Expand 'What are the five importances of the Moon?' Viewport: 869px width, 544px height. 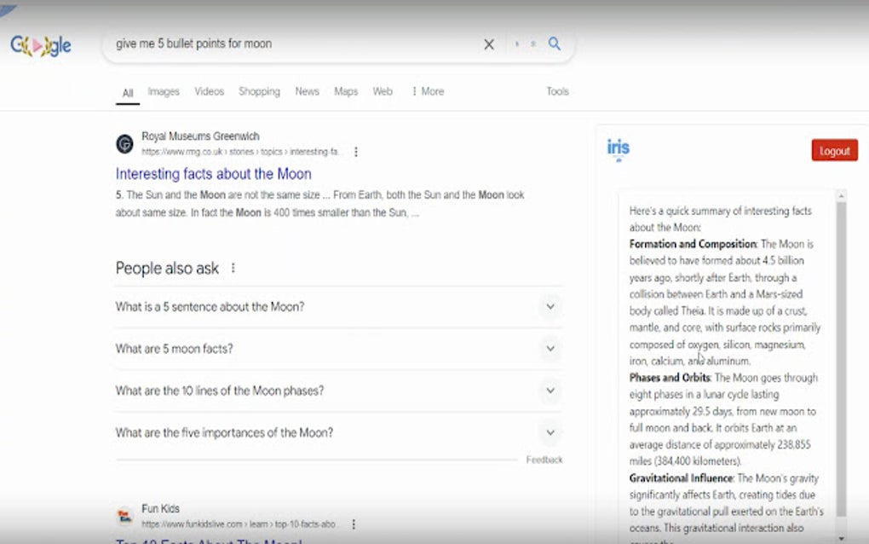[550, 432]
